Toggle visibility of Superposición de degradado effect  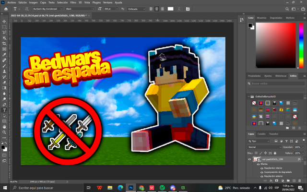262,172
